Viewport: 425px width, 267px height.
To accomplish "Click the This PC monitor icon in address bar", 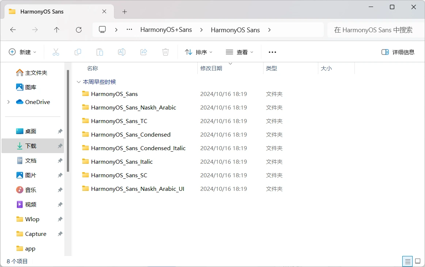I will click(102, 30).
